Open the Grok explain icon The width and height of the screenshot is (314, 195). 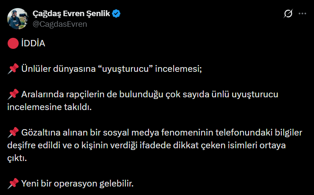tap(288, 14)
